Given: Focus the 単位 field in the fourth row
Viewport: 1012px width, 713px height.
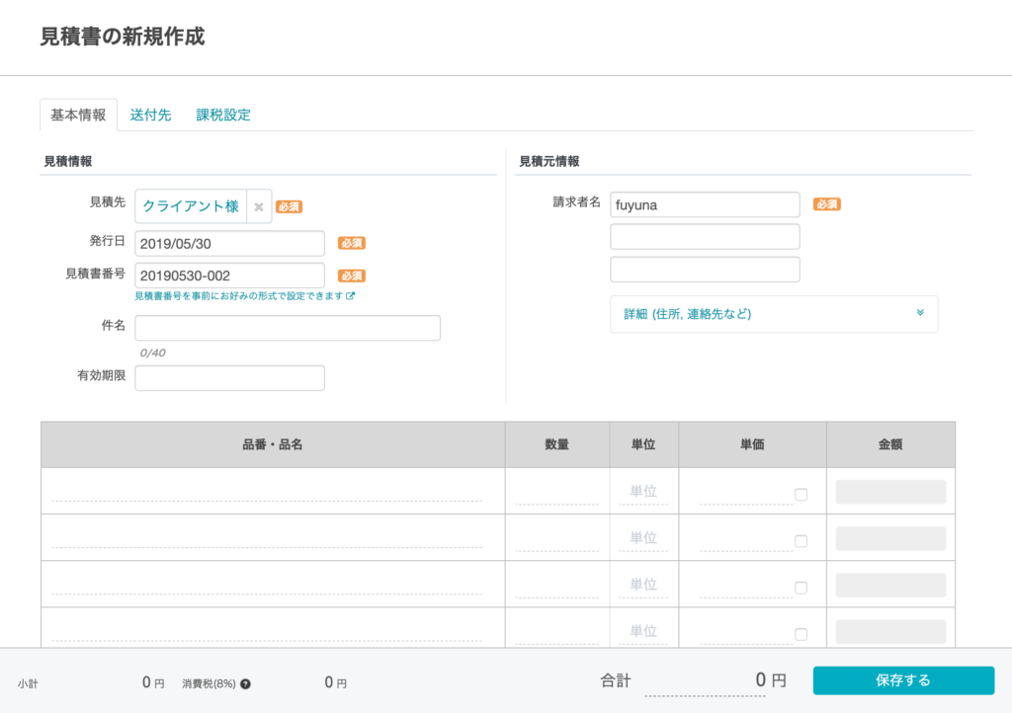Looking at the screenshot, I should 643,630.
